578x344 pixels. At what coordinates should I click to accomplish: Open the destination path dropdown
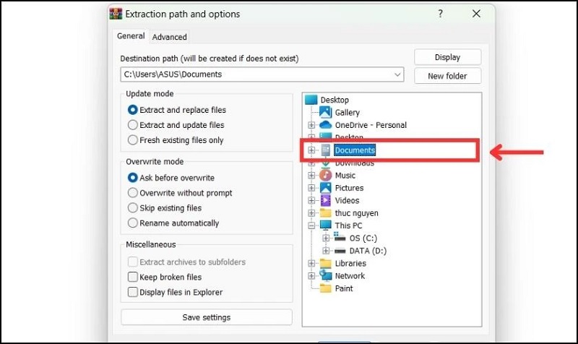(398, 74)
